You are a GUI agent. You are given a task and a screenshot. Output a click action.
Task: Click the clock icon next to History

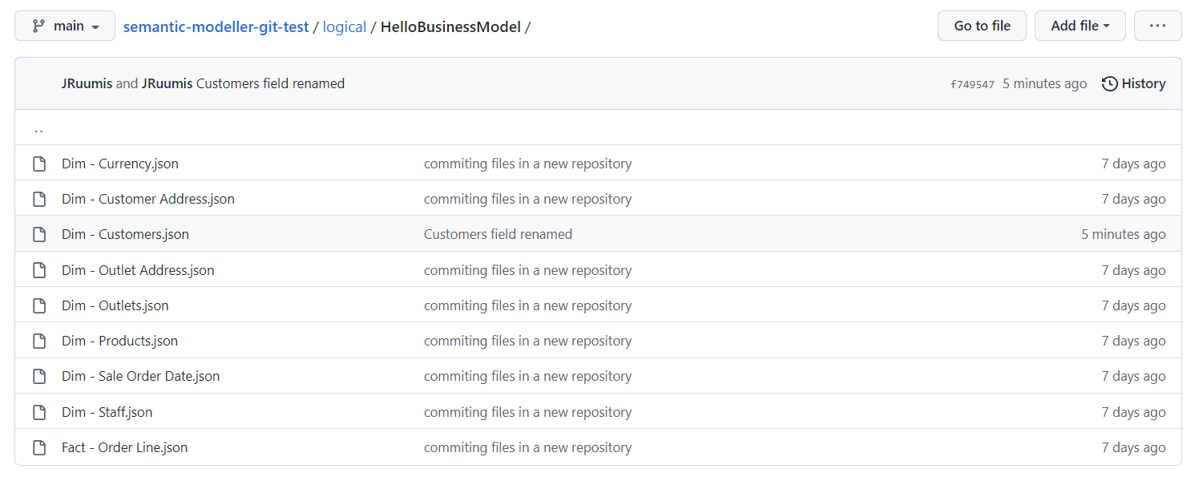pyautogui.click(x=1110, y=83)
